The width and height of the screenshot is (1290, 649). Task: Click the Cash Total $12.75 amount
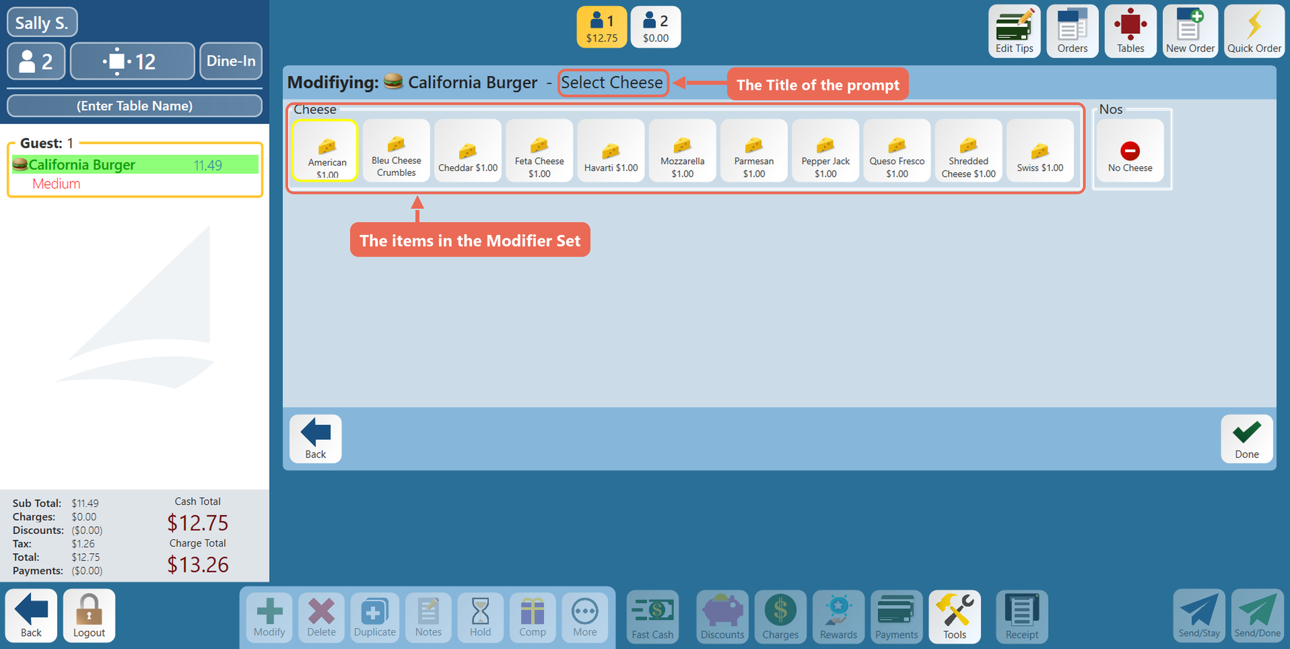(x=197, y=523)
